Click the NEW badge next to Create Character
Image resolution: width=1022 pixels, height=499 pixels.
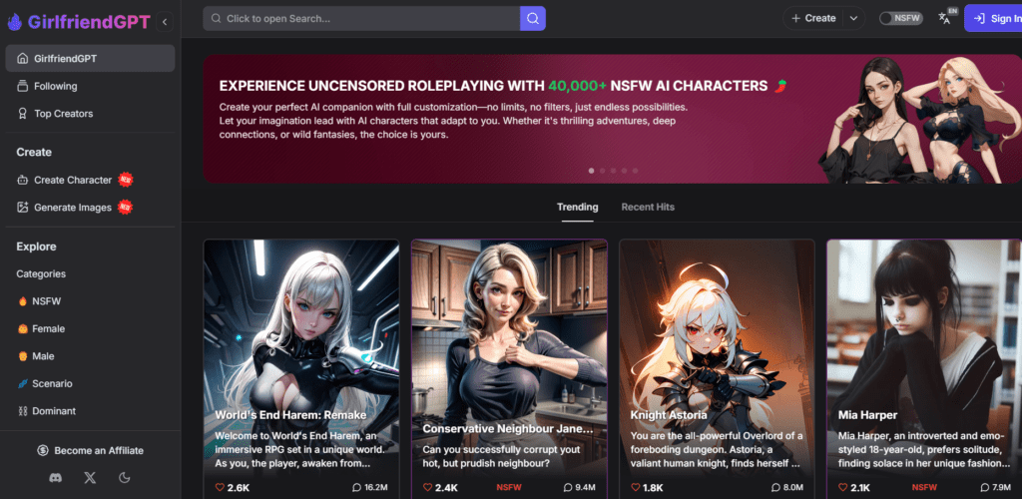125,180
